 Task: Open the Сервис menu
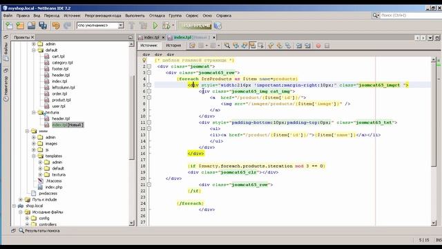click(x=192, y=15)
